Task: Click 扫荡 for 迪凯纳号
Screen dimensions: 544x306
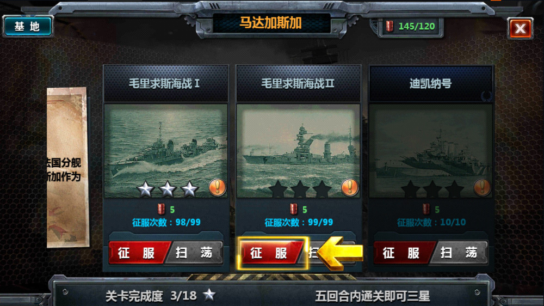Action: (x=460, y=253)
